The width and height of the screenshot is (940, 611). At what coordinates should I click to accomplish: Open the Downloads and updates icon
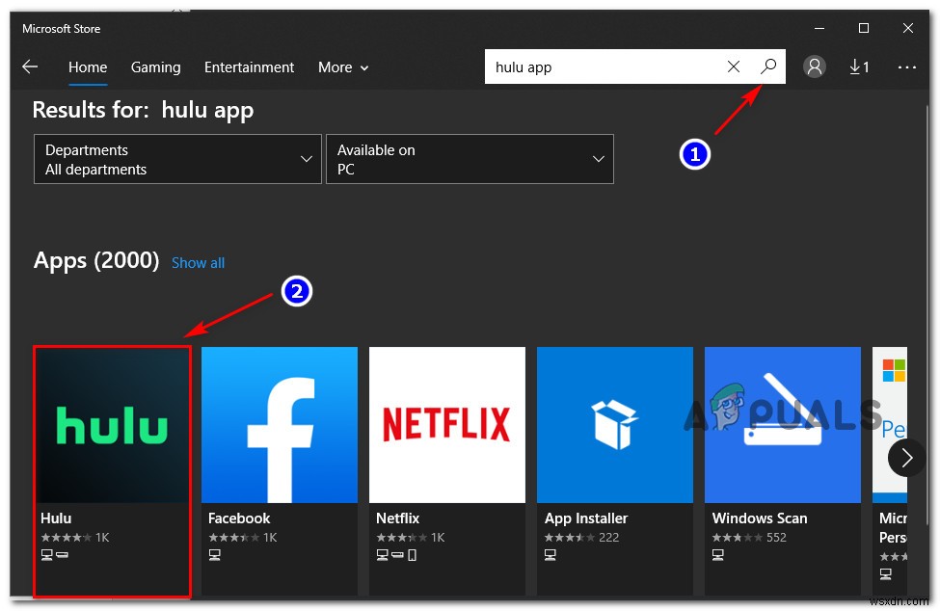(x=859, y=66)
